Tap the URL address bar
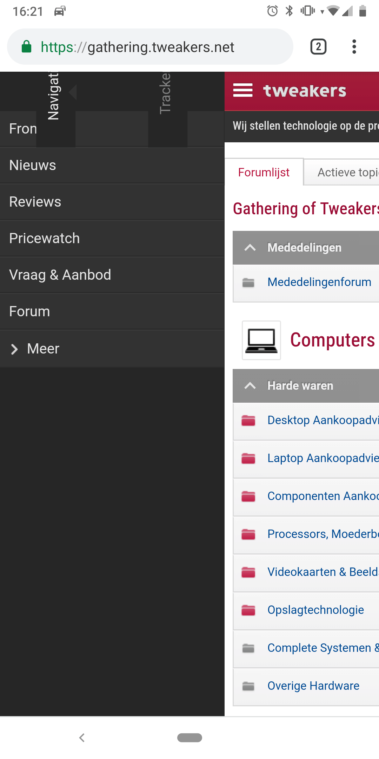Screen dimensions: 379x759 (x=154, y=47)
